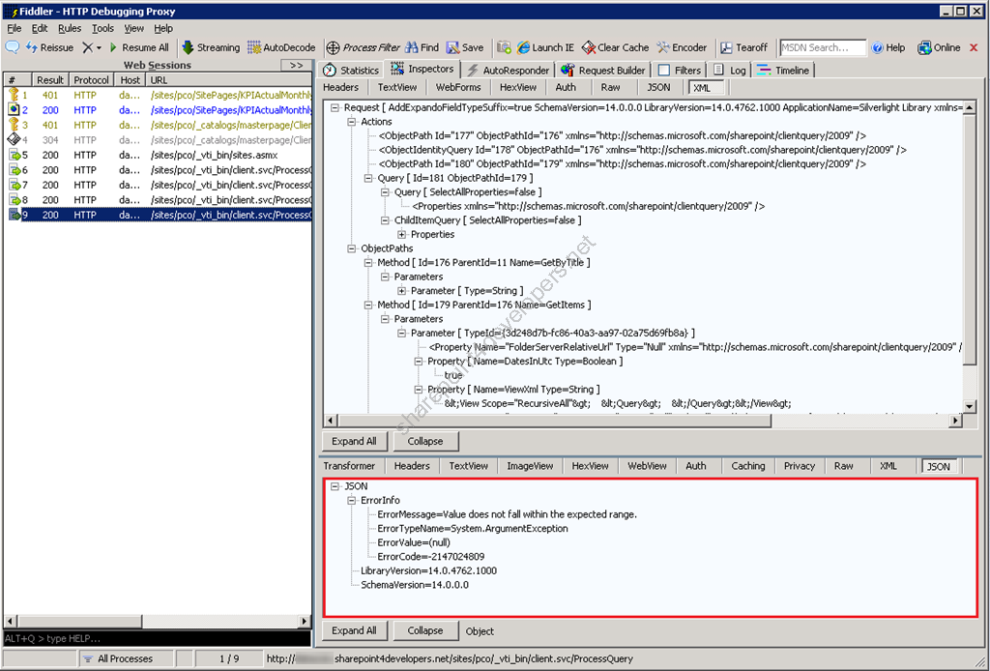The image size is (990, 671).
Task: Collapse the ChildItemQuery node
Action: pyautogui.click(x=385, y=220)
